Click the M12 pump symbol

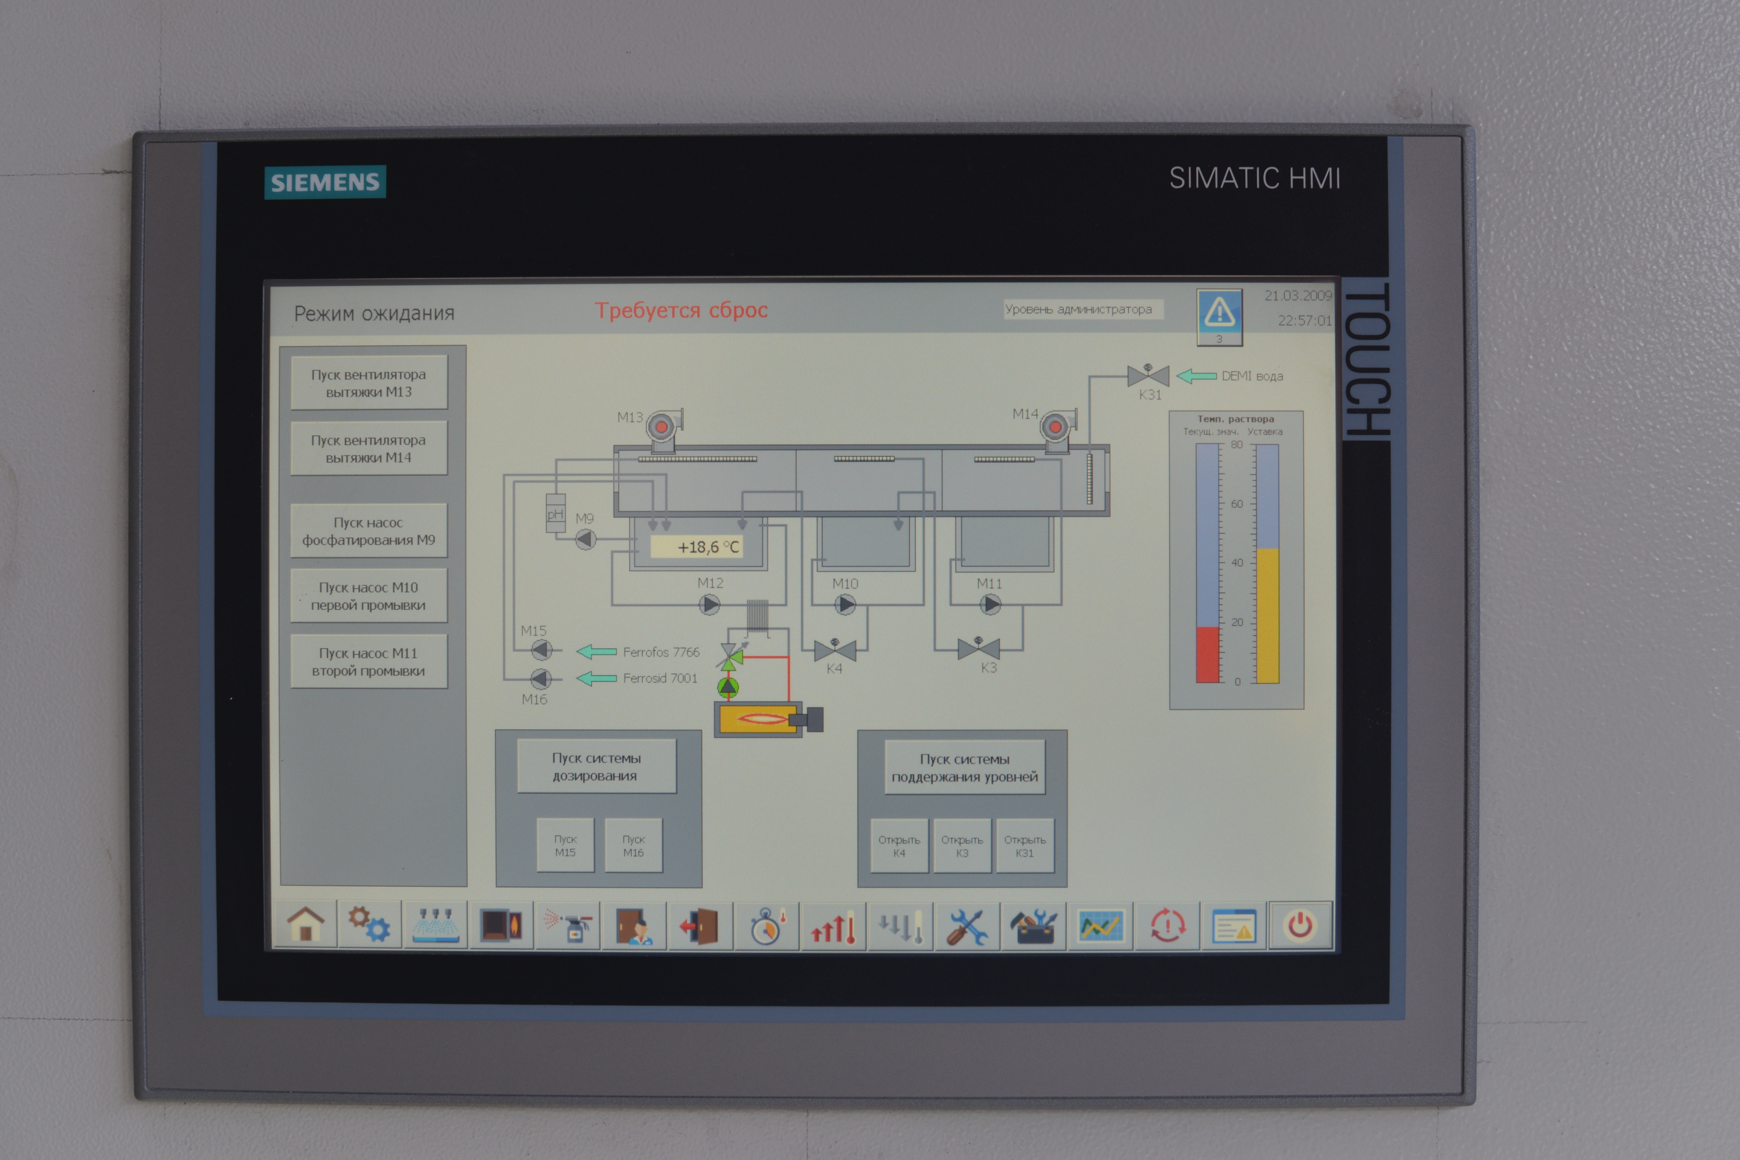[x=710, y=605]
